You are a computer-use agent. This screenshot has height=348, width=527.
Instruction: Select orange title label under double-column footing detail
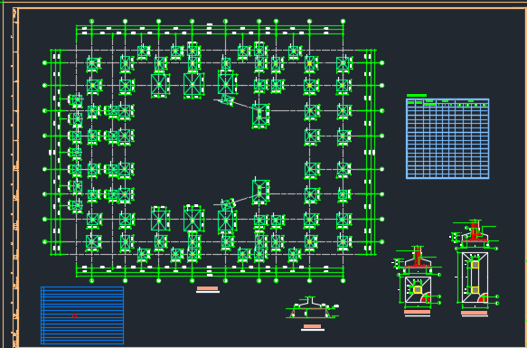click(x=475, y=313)
